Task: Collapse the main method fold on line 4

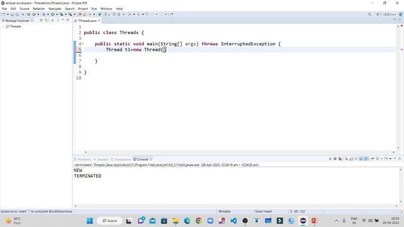Action: [x=83, y=44]
